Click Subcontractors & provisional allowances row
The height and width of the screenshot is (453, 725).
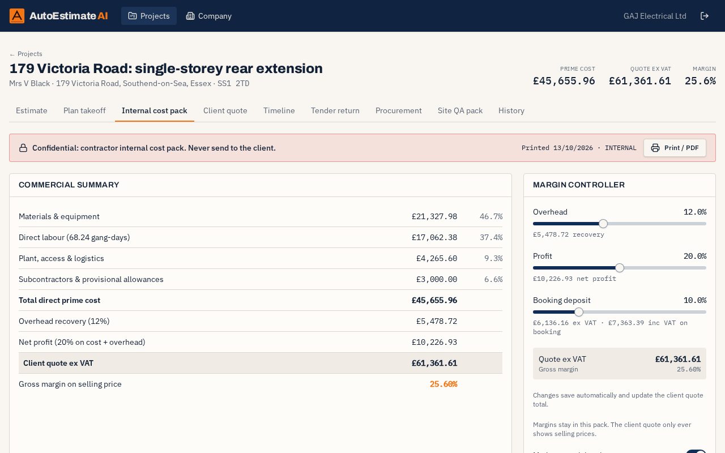point(261,279)
